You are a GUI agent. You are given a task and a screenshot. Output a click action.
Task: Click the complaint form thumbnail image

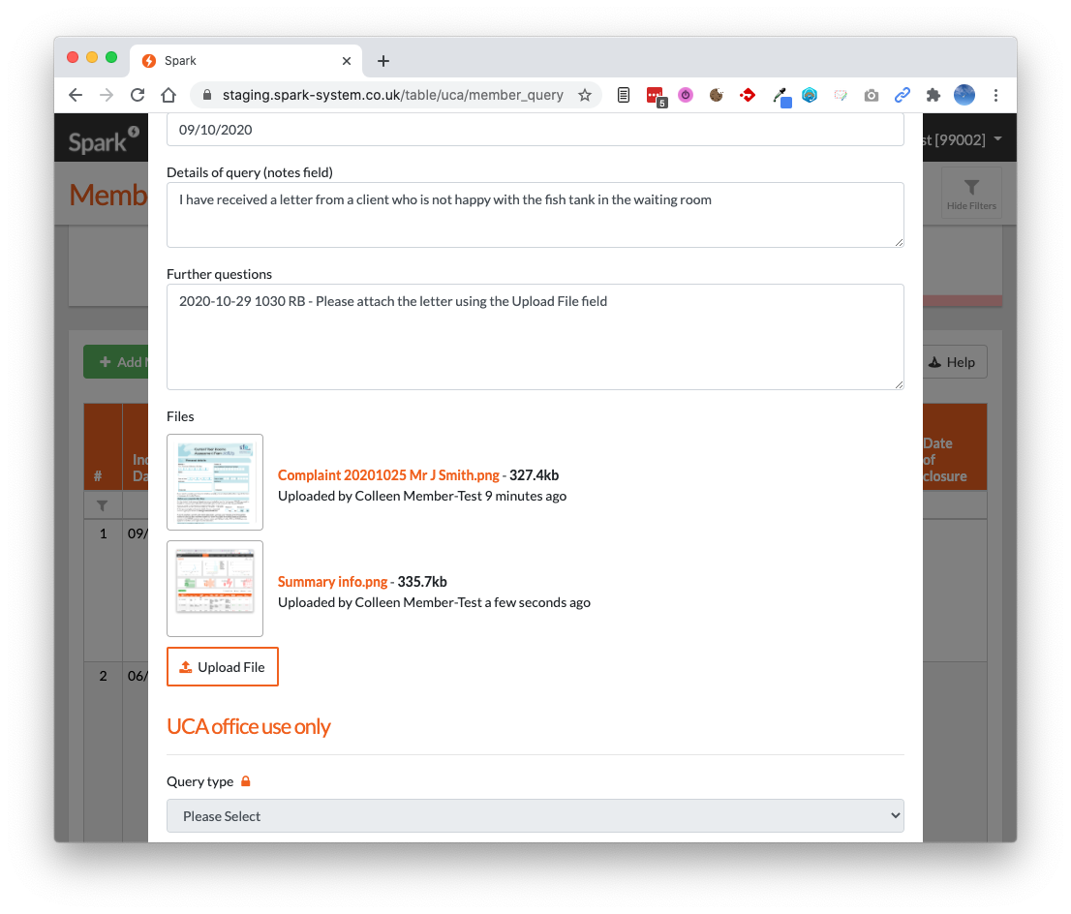coord(215,482)
